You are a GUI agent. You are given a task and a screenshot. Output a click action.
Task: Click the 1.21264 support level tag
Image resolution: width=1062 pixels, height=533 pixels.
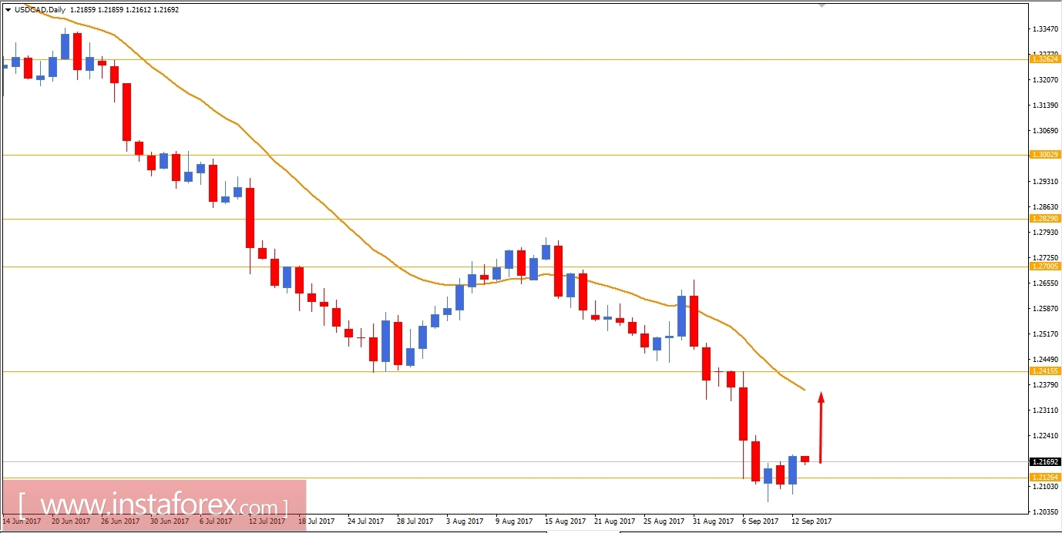[1044, 478]
